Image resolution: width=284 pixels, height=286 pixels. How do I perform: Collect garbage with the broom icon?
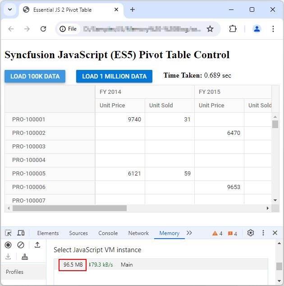[25, 257]
